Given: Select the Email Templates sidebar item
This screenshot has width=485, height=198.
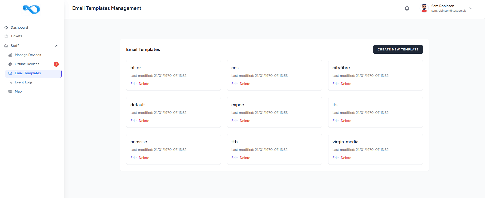Looking at the screenshot, I should pyautogui.click(x=28, y=73).
